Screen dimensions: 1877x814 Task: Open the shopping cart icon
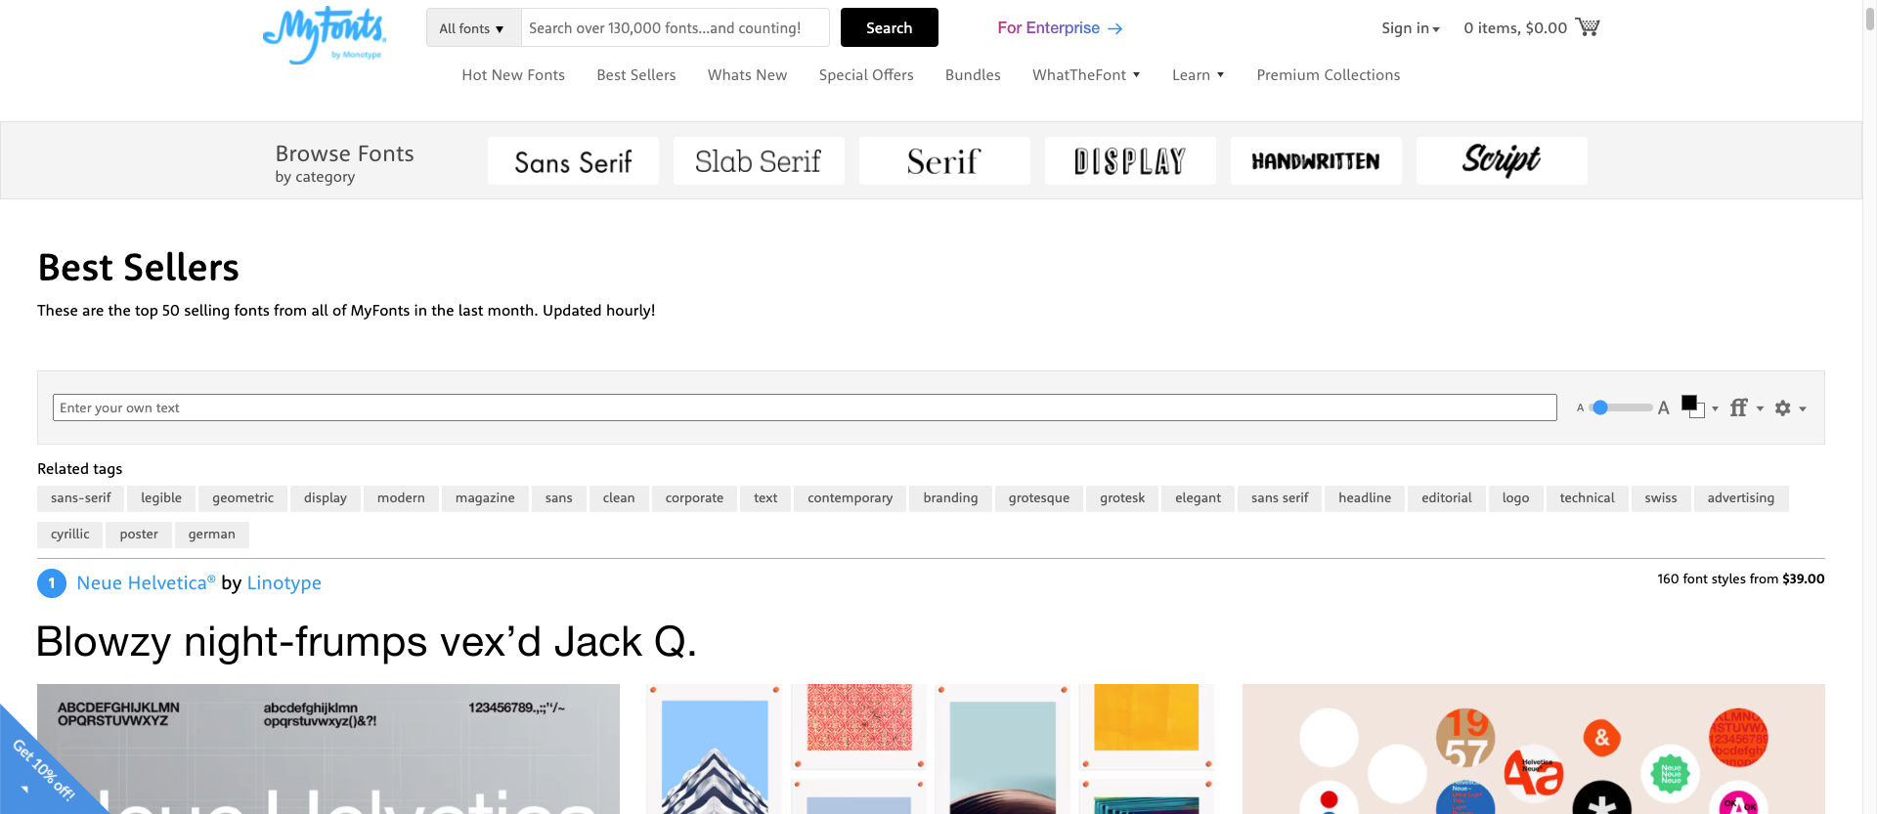tap(1588, 27)
